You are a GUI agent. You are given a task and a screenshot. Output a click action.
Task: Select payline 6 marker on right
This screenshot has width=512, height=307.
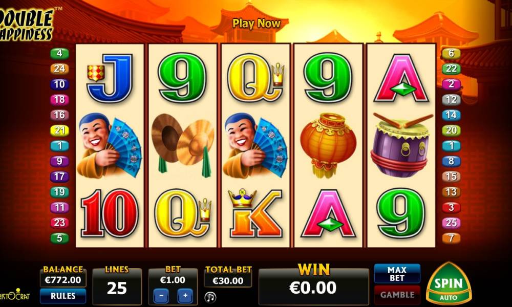pos(451,53)
